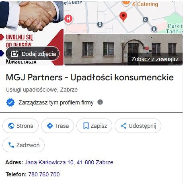Click the hospital H marker on map
The width and height of the screenshot is (185, 184).
[68, 19]
